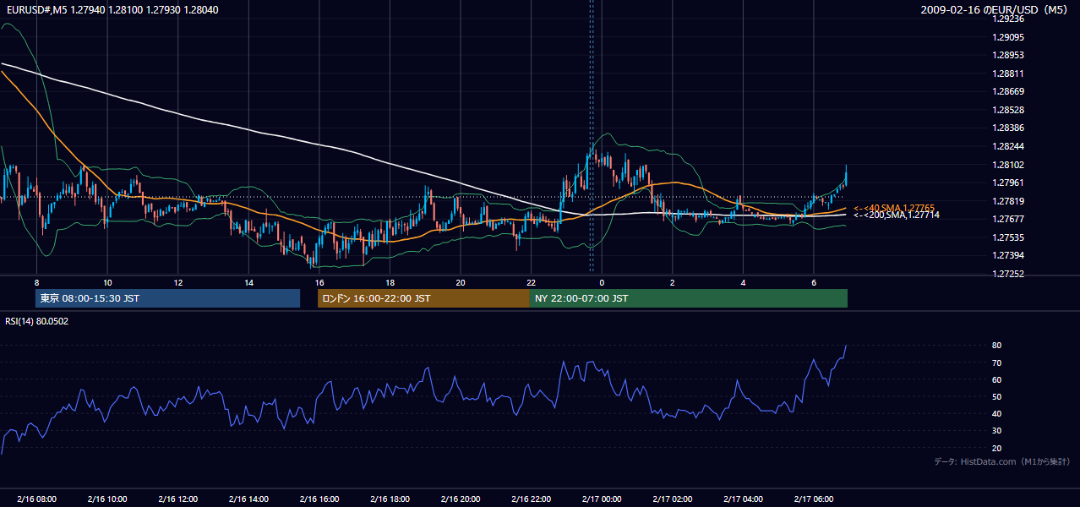Screen dimensions: 1080x507
Task: Click price axis label 1.28528
Action: [1008, 110]
